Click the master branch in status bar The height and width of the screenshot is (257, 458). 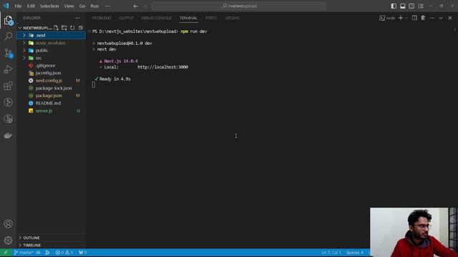24,253
